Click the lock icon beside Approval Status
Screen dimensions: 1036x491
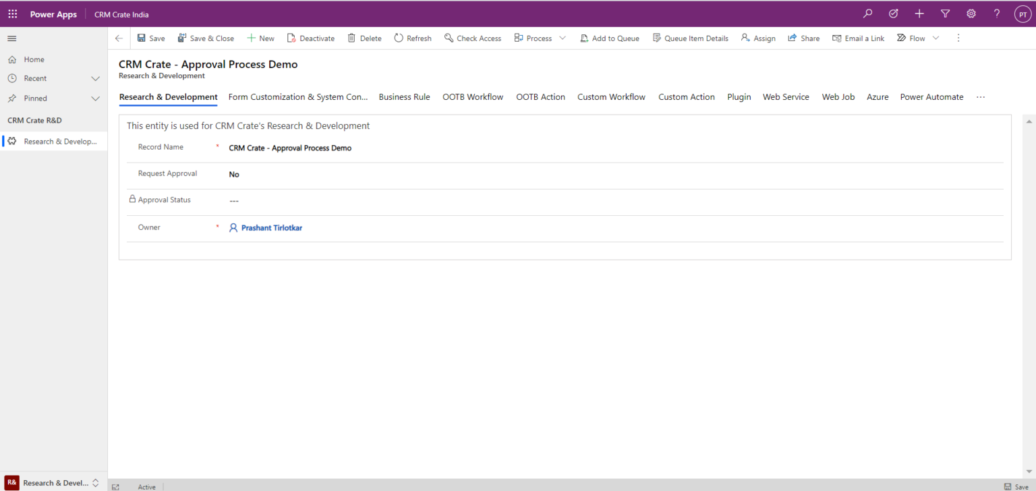132,199
